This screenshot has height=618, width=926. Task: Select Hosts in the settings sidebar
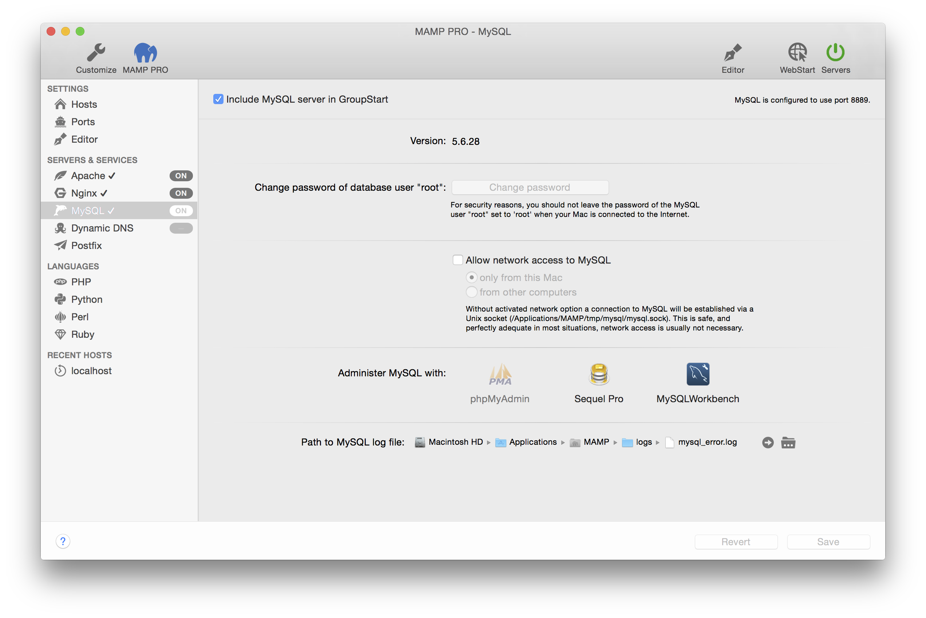(119, 104)
